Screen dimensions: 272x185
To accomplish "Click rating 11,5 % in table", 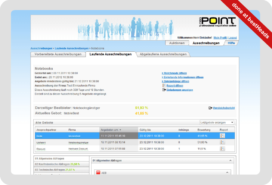I will pos(202,149).
